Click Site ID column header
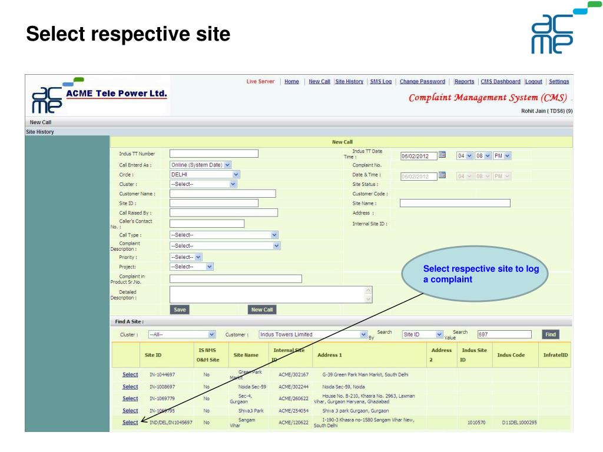This screenshot has width=603, height=452. pos(153,355)
